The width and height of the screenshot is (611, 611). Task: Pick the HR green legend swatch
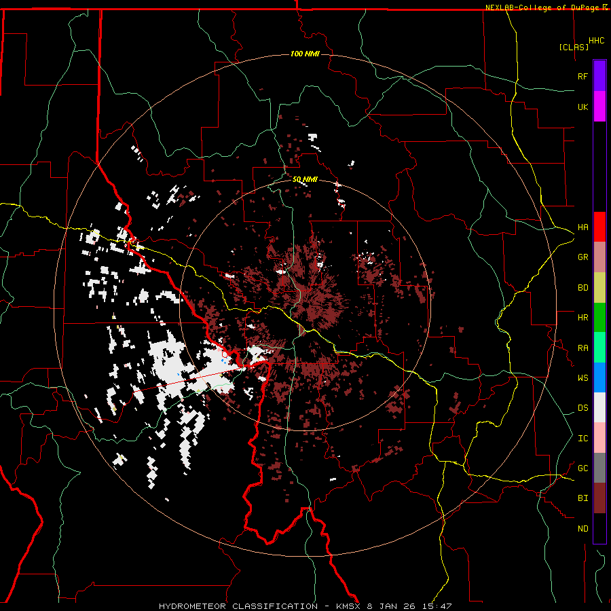pyautogui.click(x=599, y=318)
